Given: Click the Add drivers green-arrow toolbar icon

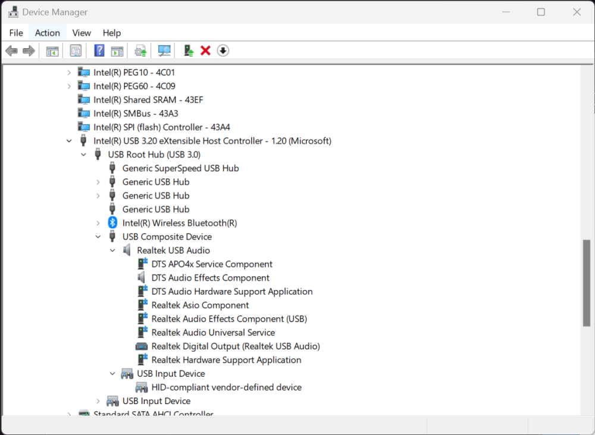Looking at the screenshot, I should point(189,51).
